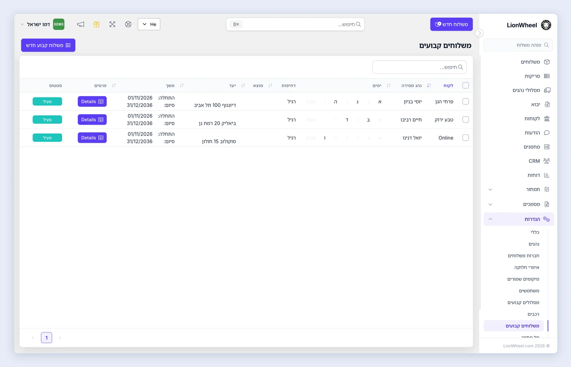
Task: Open the דמו ישראל account dropdown
Action: [x=35, y=24]
